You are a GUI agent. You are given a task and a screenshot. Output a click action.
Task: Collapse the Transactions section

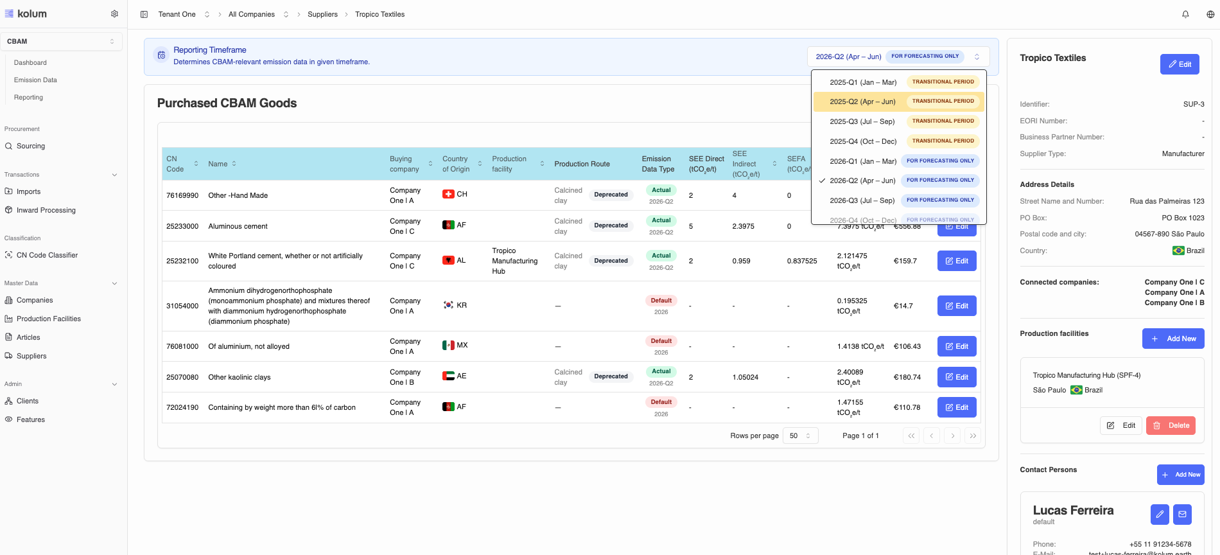(114, 175)
